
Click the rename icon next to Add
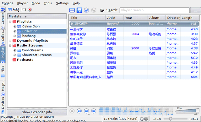point(24,10)
